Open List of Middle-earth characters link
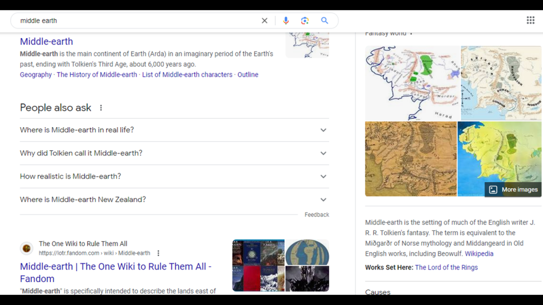 pos(187,75)
